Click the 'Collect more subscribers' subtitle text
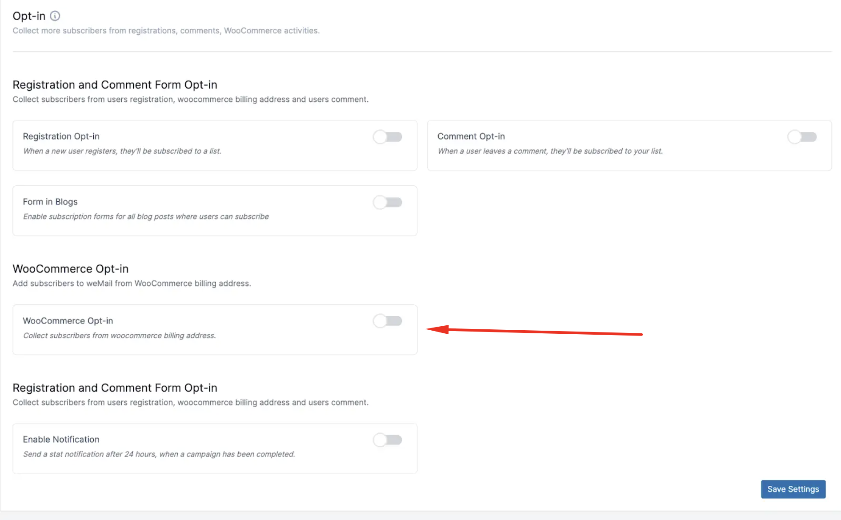 166,31
